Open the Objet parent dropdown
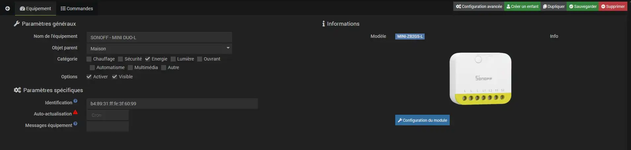This screenshot has width=631, height=150. pyautogui.click(x=159, y=49)
